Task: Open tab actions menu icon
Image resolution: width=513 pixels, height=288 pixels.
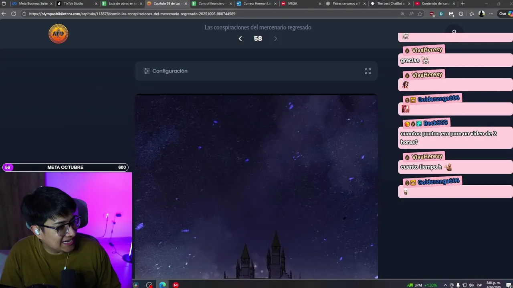Action: tap(4, 4)
